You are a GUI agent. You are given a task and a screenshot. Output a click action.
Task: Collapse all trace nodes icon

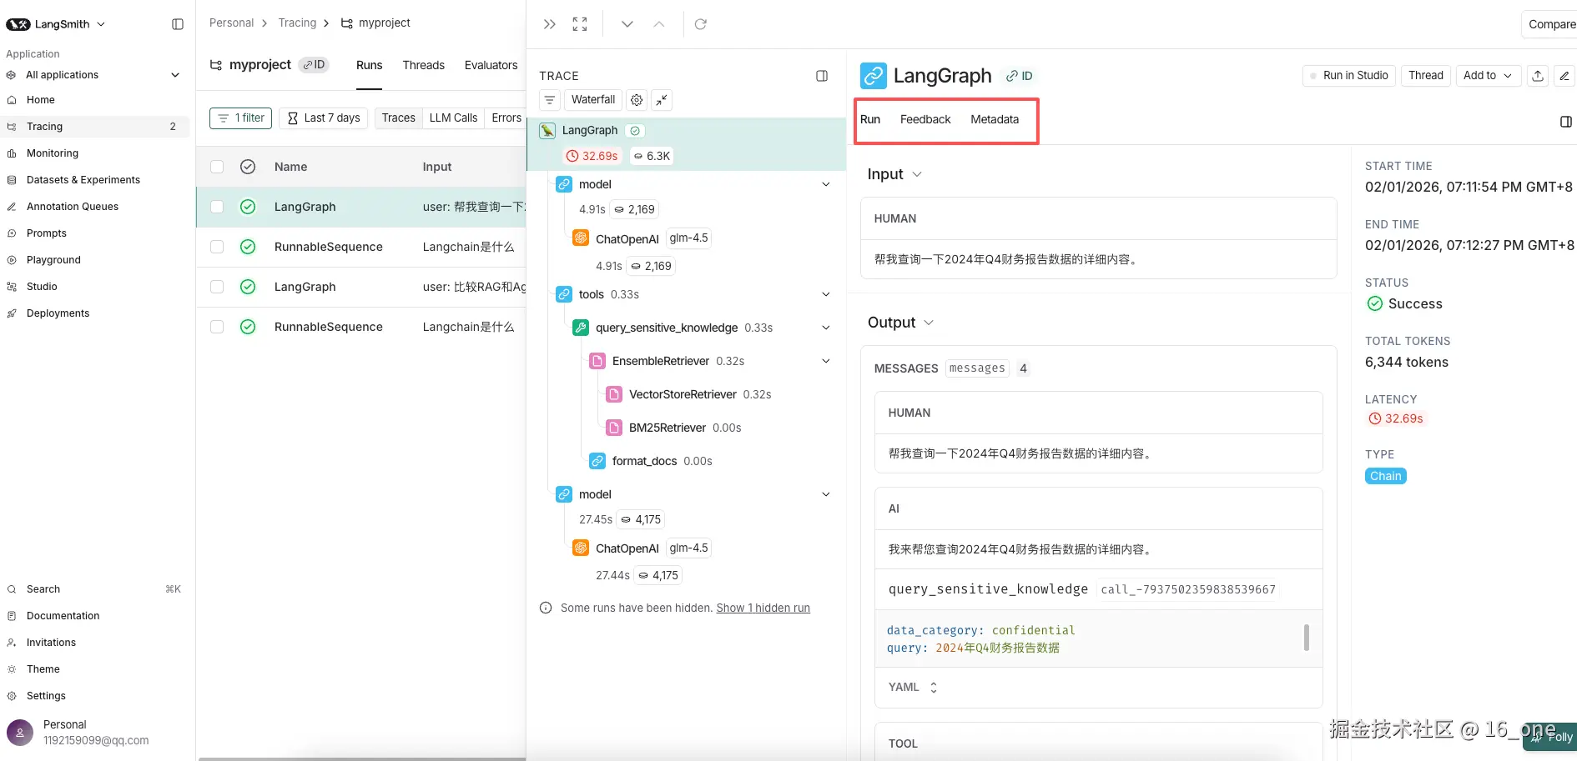(x=662, y=100)
